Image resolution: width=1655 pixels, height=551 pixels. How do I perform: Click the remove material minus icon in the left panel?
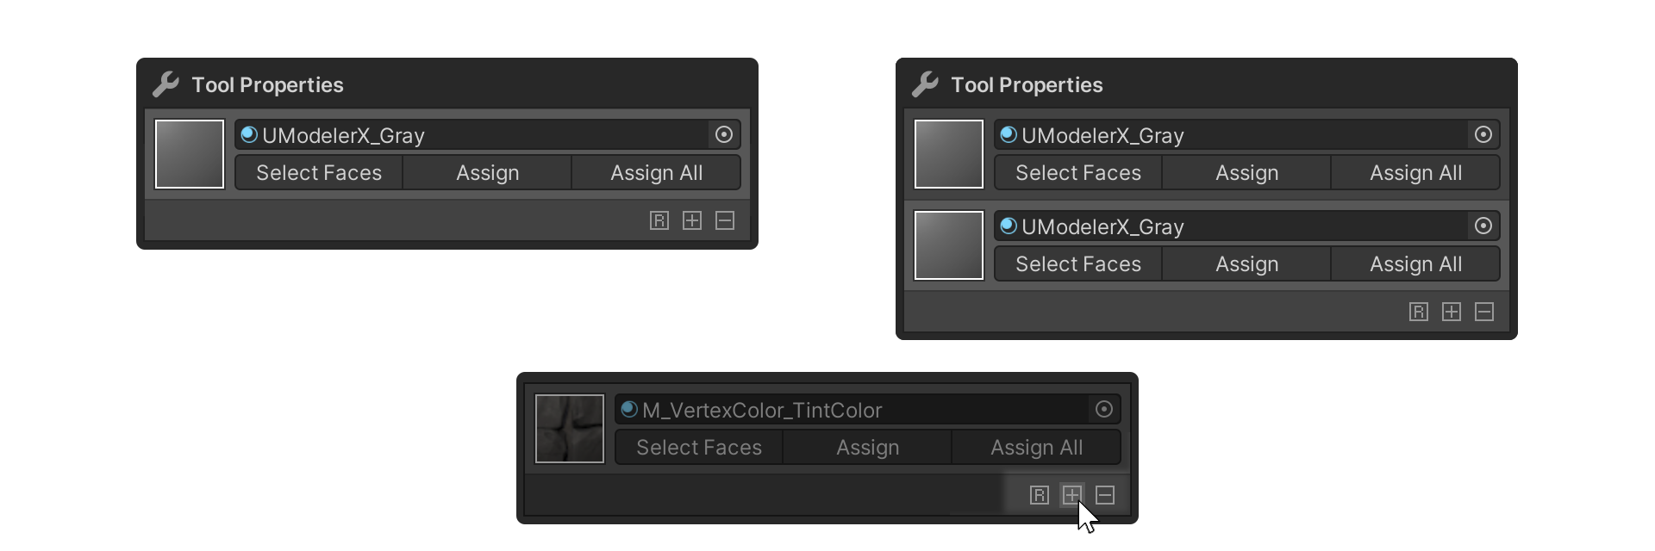[725, 220]
